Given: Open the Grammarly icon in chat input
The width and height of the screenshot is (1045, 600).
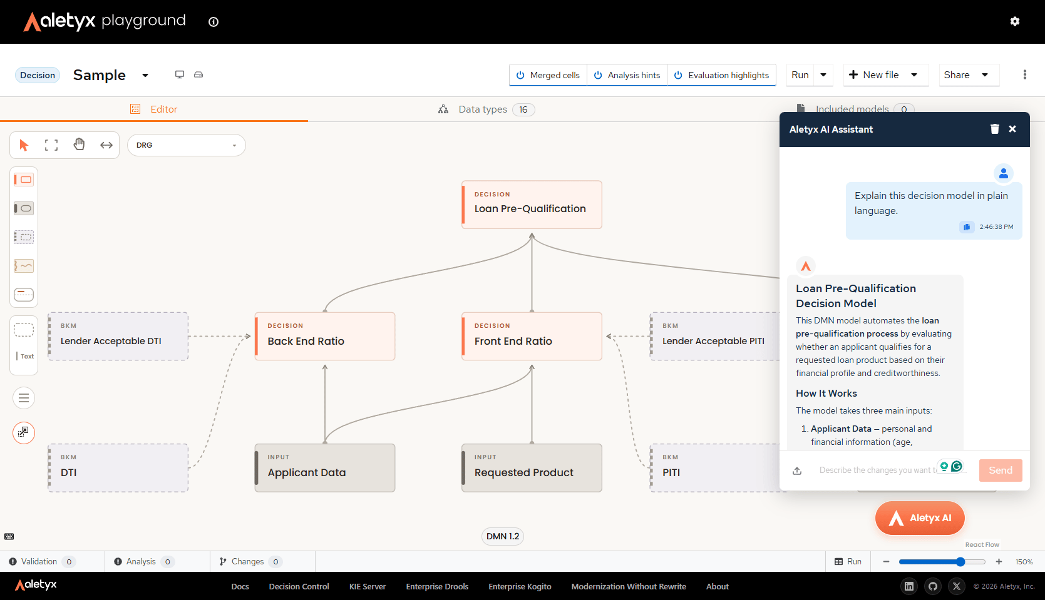Looking at the screenshot, I should [x=957, y=466].
